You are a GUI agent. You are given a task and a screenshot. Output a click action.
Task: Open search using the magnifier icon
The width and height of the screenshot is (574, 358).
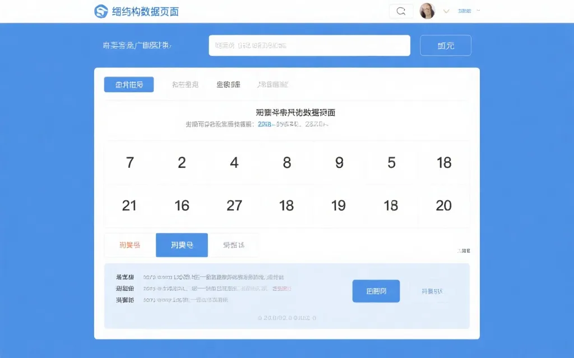(x=401, y=11)
